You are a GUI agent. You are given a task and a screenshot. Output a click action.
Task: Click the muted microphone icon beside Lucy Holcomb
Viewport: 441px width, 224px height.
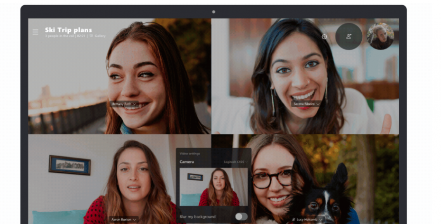(294, 220)
